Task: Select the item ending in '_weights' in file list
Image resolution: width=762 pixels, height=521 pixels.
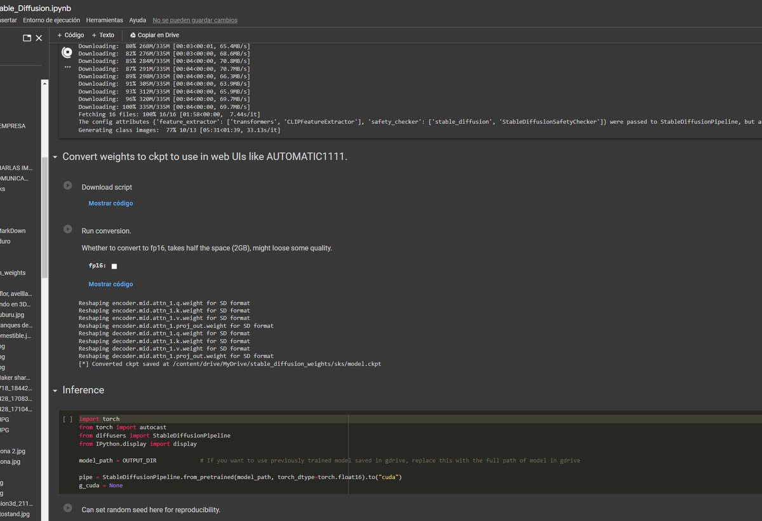Action: pyautogui.click(x=13, y=273)
